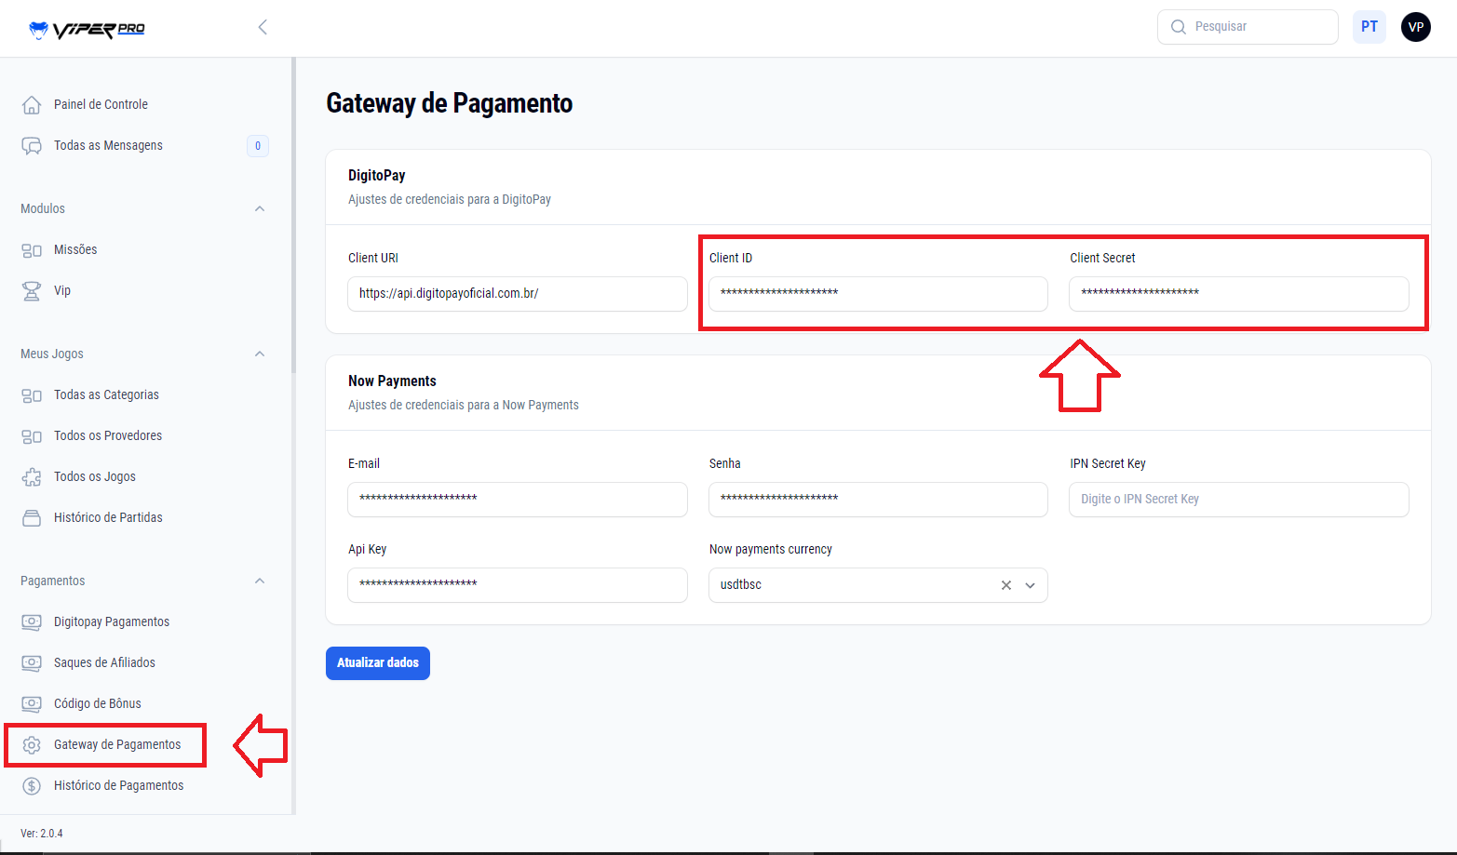Click the Histórico de Pagamentos dollar icon
1457x855 pixels.
32,786
